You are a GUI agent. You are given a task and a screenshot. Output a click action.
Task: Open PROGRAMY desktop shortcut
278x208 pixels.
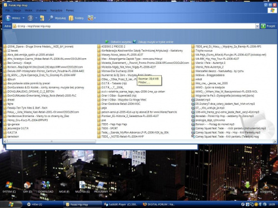[101, 188]
